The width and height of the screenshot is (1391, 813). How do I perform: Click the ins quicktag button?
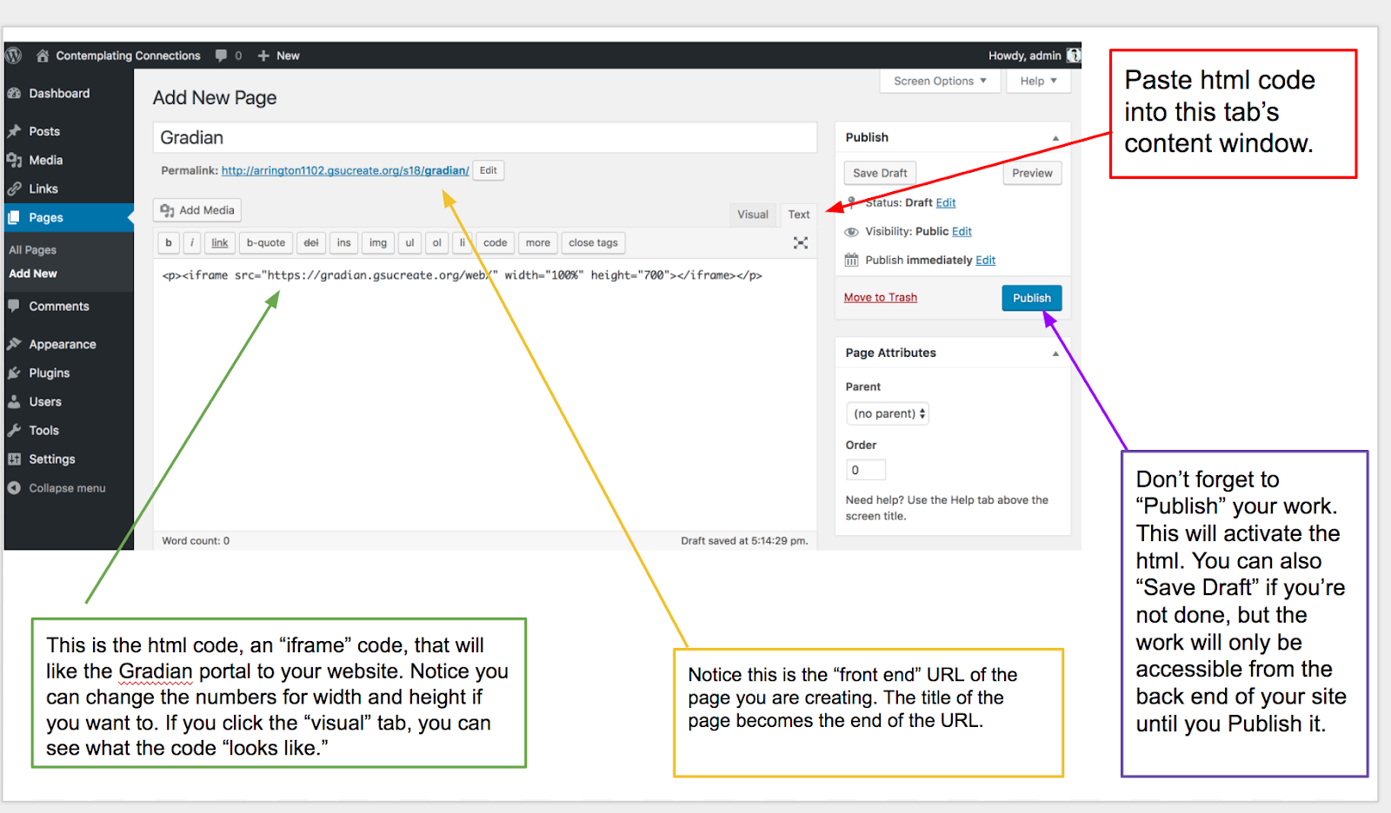tap(344, 243)
